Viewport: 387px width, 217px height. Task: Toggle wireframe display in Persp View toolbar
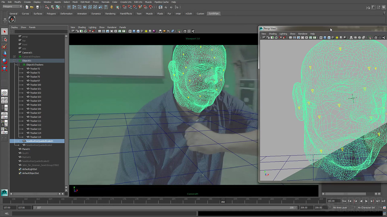[321, 38]
